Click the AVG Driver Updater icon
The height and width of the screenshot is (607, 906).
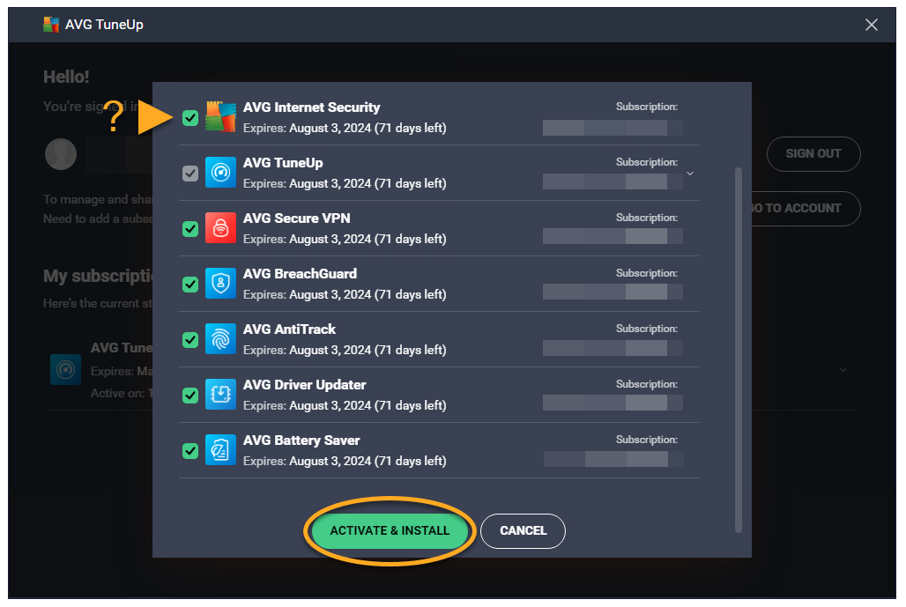(x=220, y=395)
